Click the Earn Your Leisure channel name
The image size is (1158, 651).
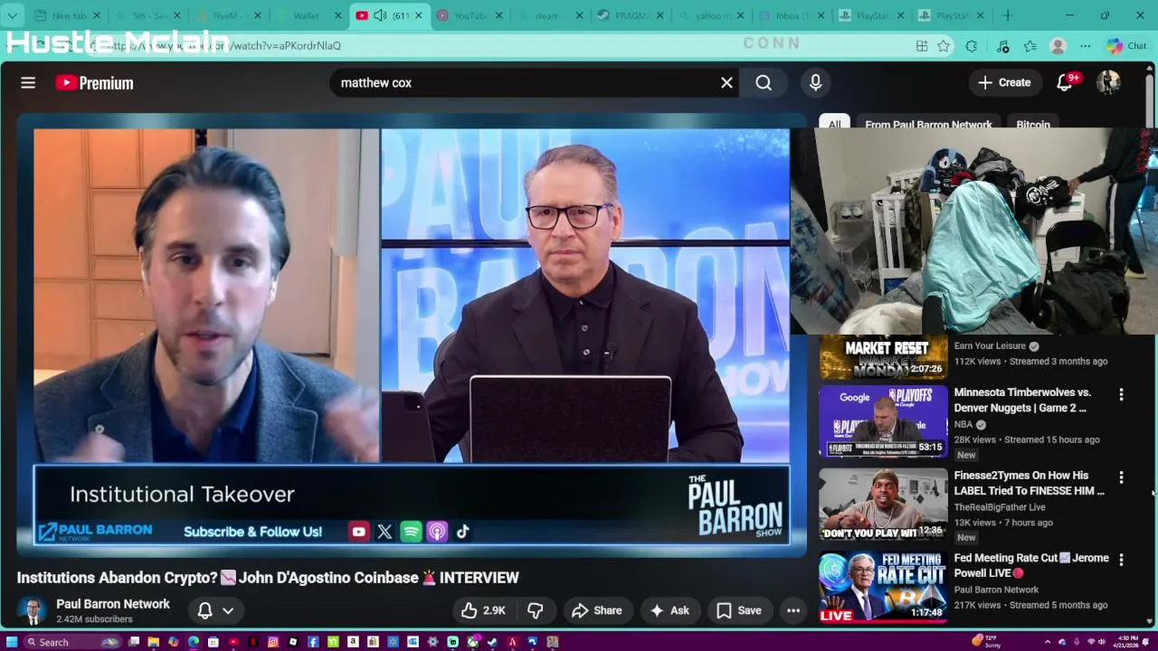coord(990,345)
